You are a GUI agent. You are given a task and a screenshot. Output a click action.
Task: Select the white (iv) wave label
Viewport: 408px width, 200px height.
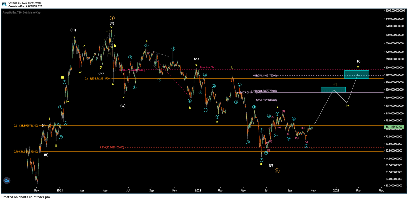pos(101,73)
